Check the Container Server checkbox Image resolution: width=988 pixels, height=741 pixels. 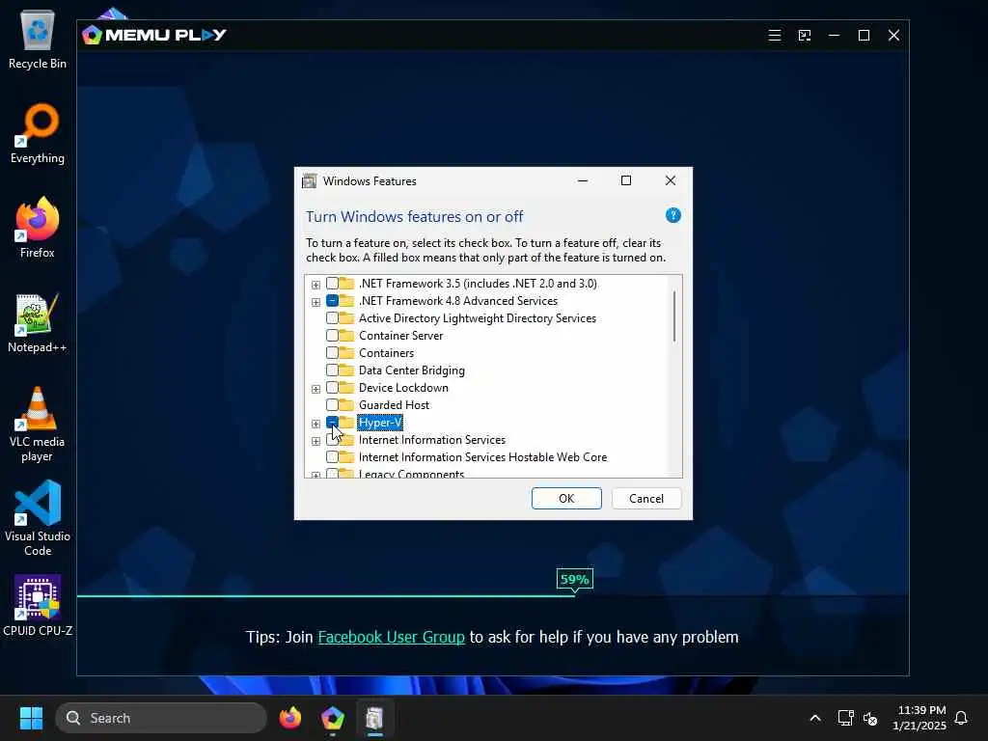coord(332,335)
